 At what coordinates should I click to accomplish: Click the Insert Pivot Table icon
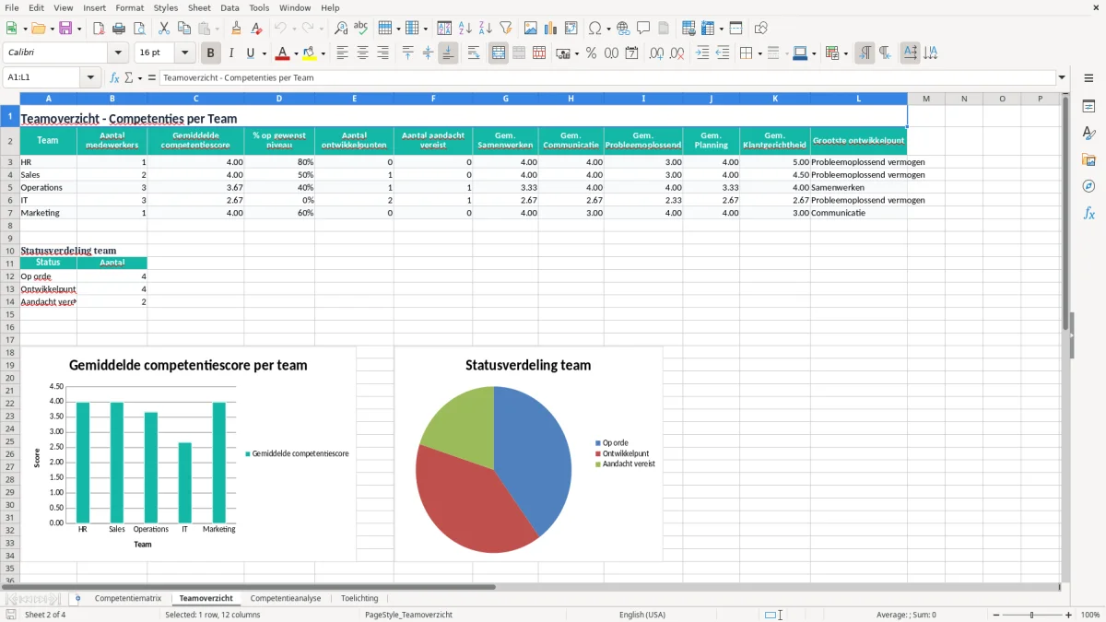click(x=571, y=29)
